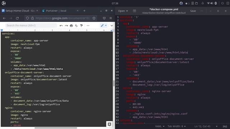Run spelling and grammar check
230x129 pixels.
(x=76, y=25)
